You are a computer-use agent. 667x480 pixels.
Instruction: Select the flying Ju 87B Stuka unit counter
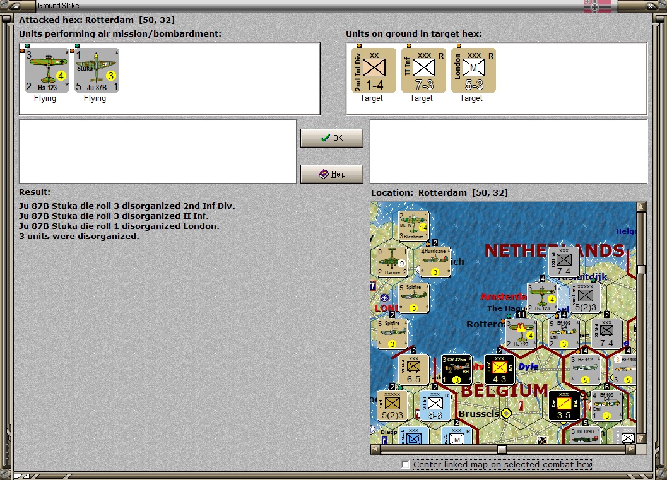(x=97, y=70)
